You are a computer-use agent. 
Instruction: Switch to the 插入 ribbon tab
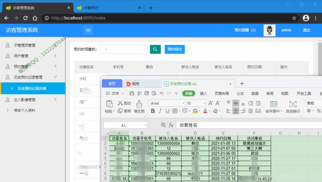tap(203, 93)
